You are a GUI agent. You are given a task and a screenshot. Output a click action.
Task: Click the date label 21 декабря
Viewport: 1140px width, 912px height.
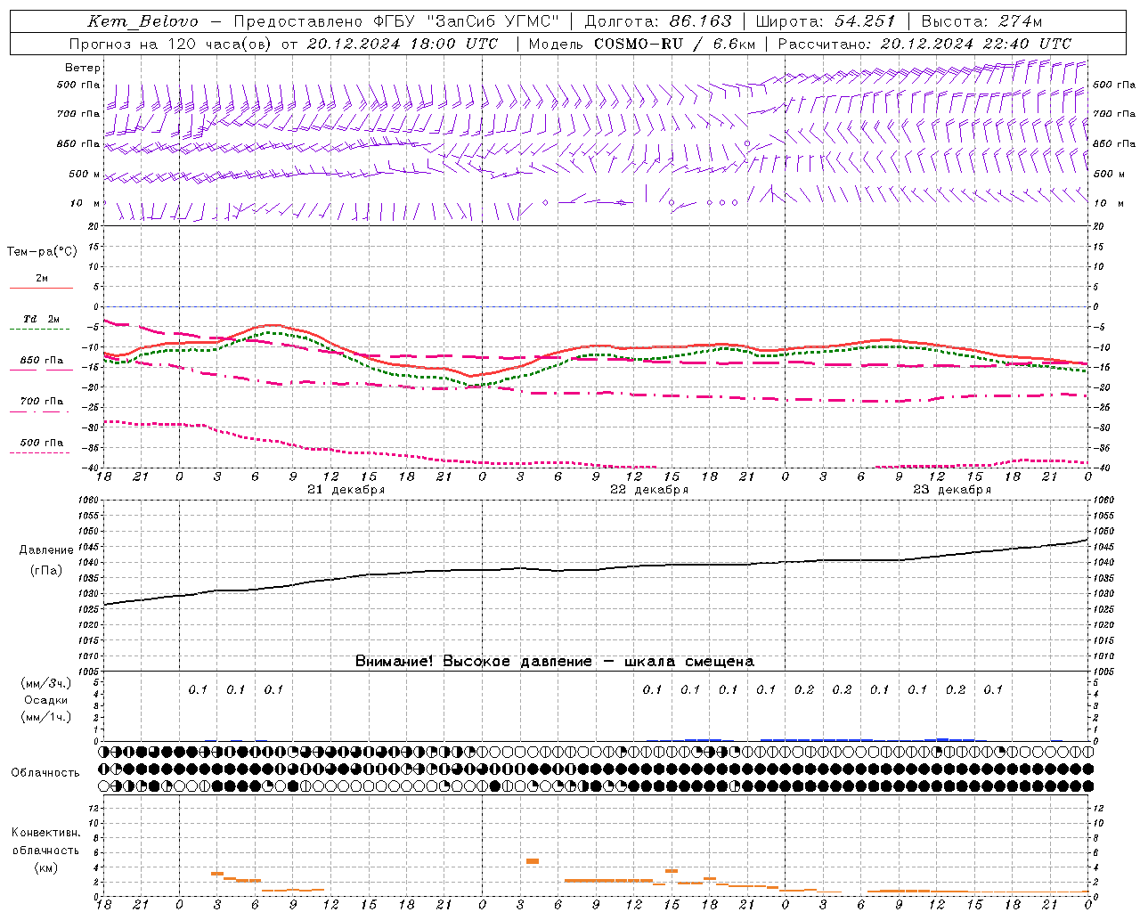(x=346, y=490)
